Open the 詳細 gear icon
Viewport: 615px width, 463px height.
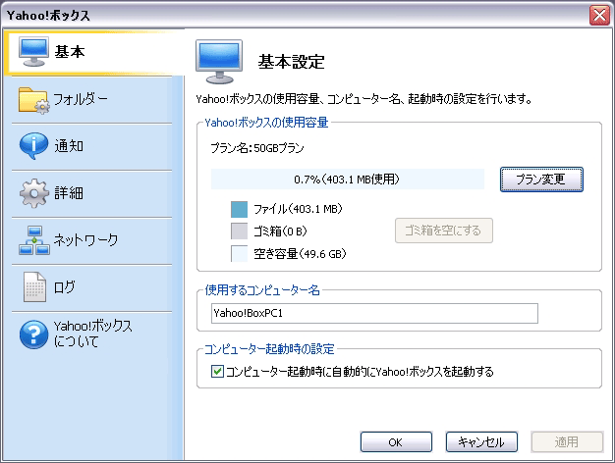click(x=34, y=193)
